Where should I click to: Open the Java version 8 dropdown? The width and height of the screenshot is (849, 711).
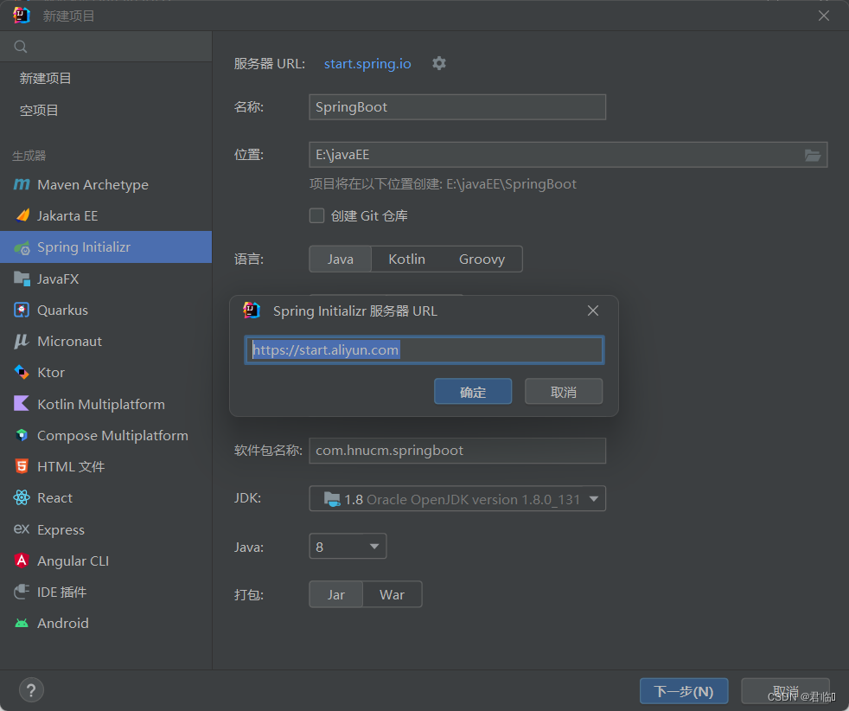(348, 547)
